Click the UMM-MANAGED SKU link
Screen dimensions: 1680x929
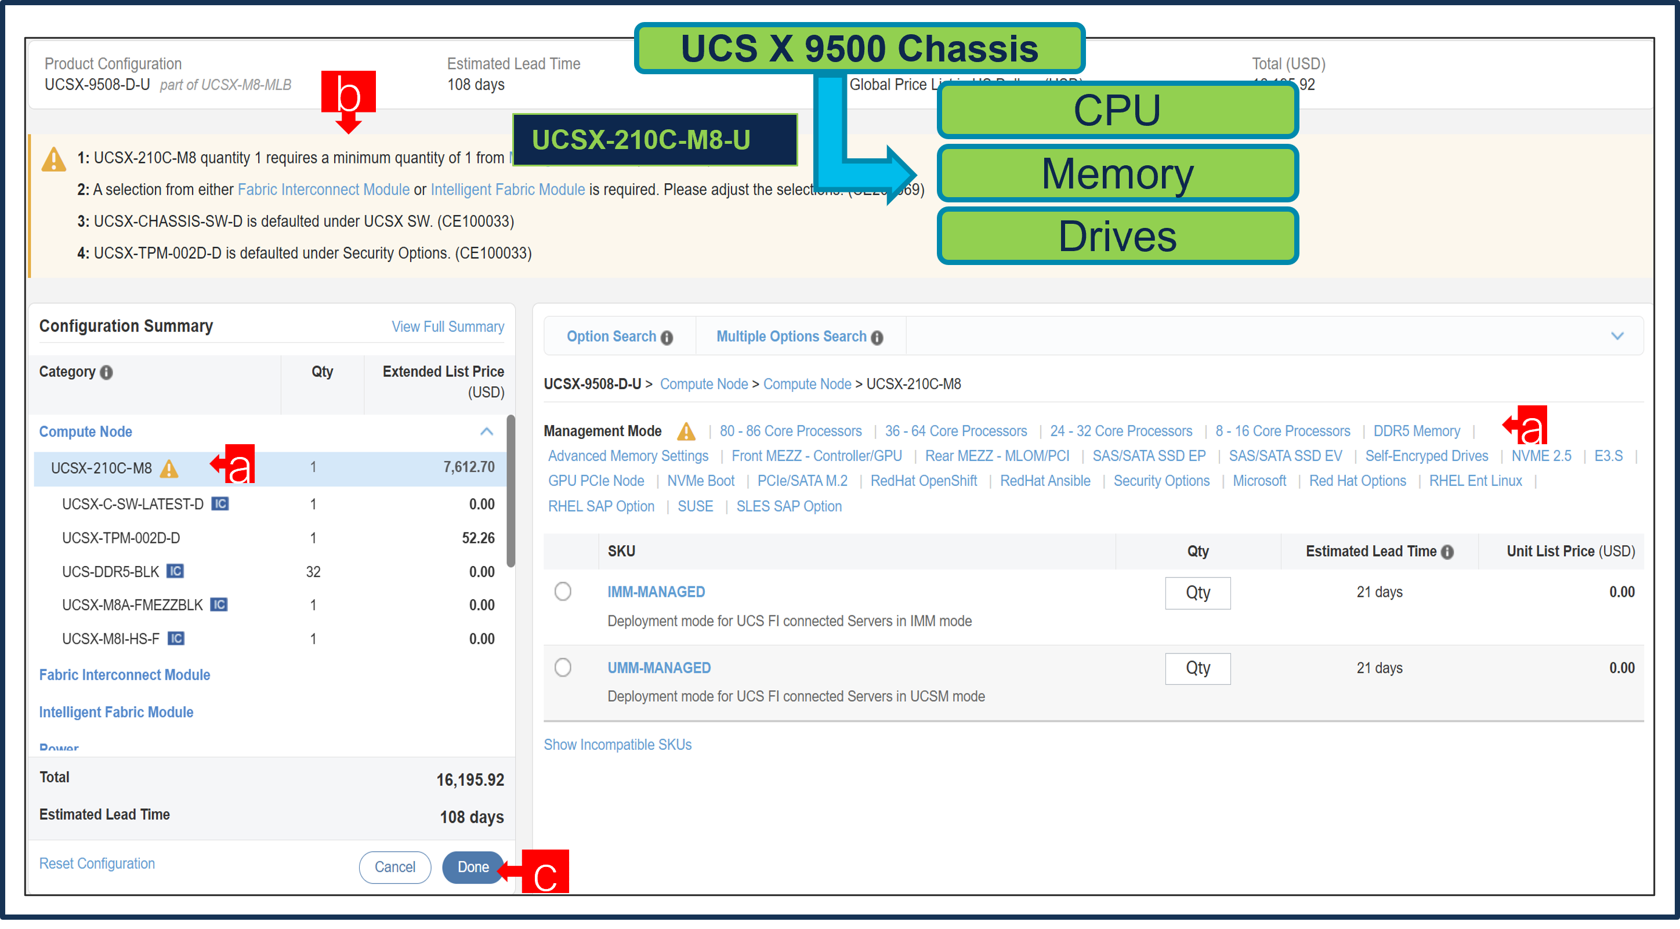[658, 667]
